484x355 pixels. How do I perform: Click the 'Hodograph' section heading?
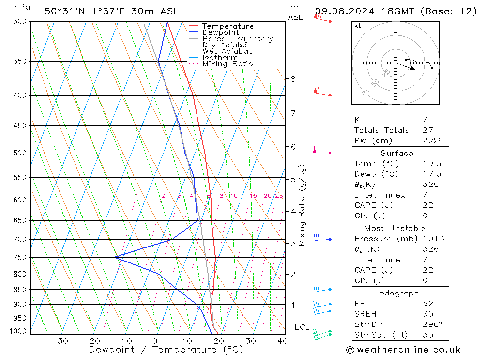pos(396,293)
